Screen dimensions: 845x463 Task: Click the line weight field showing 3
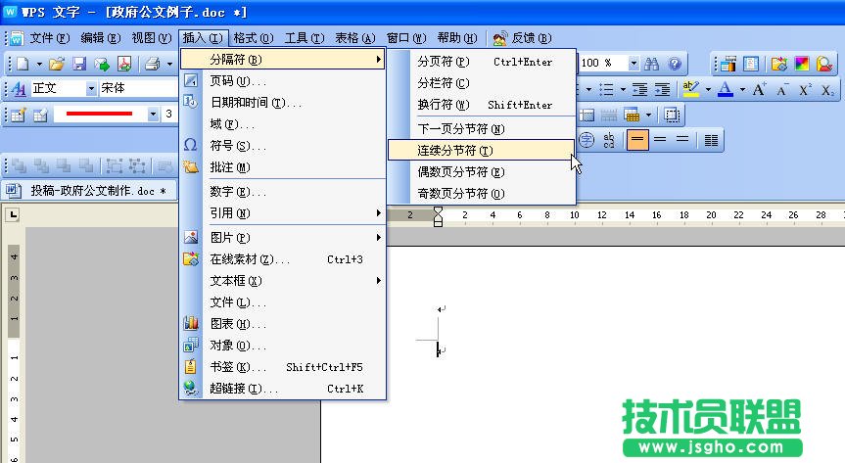pyautogui.click(x=169, y=115)
